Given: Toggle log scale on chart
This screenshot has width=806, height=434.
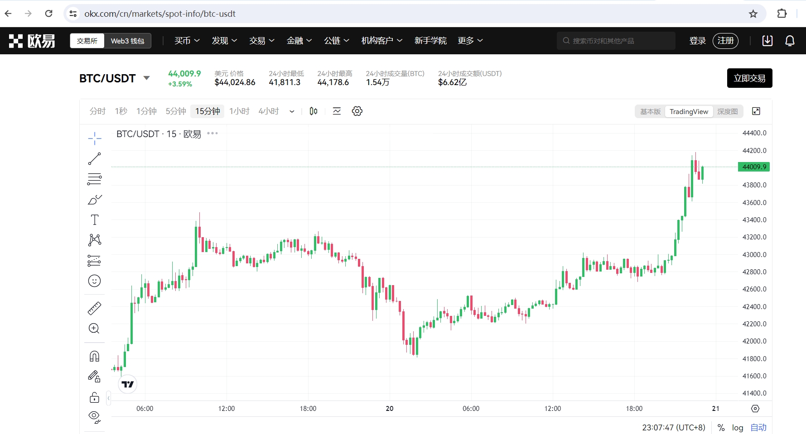Looking at the screenshot, I should pos(738,428).
